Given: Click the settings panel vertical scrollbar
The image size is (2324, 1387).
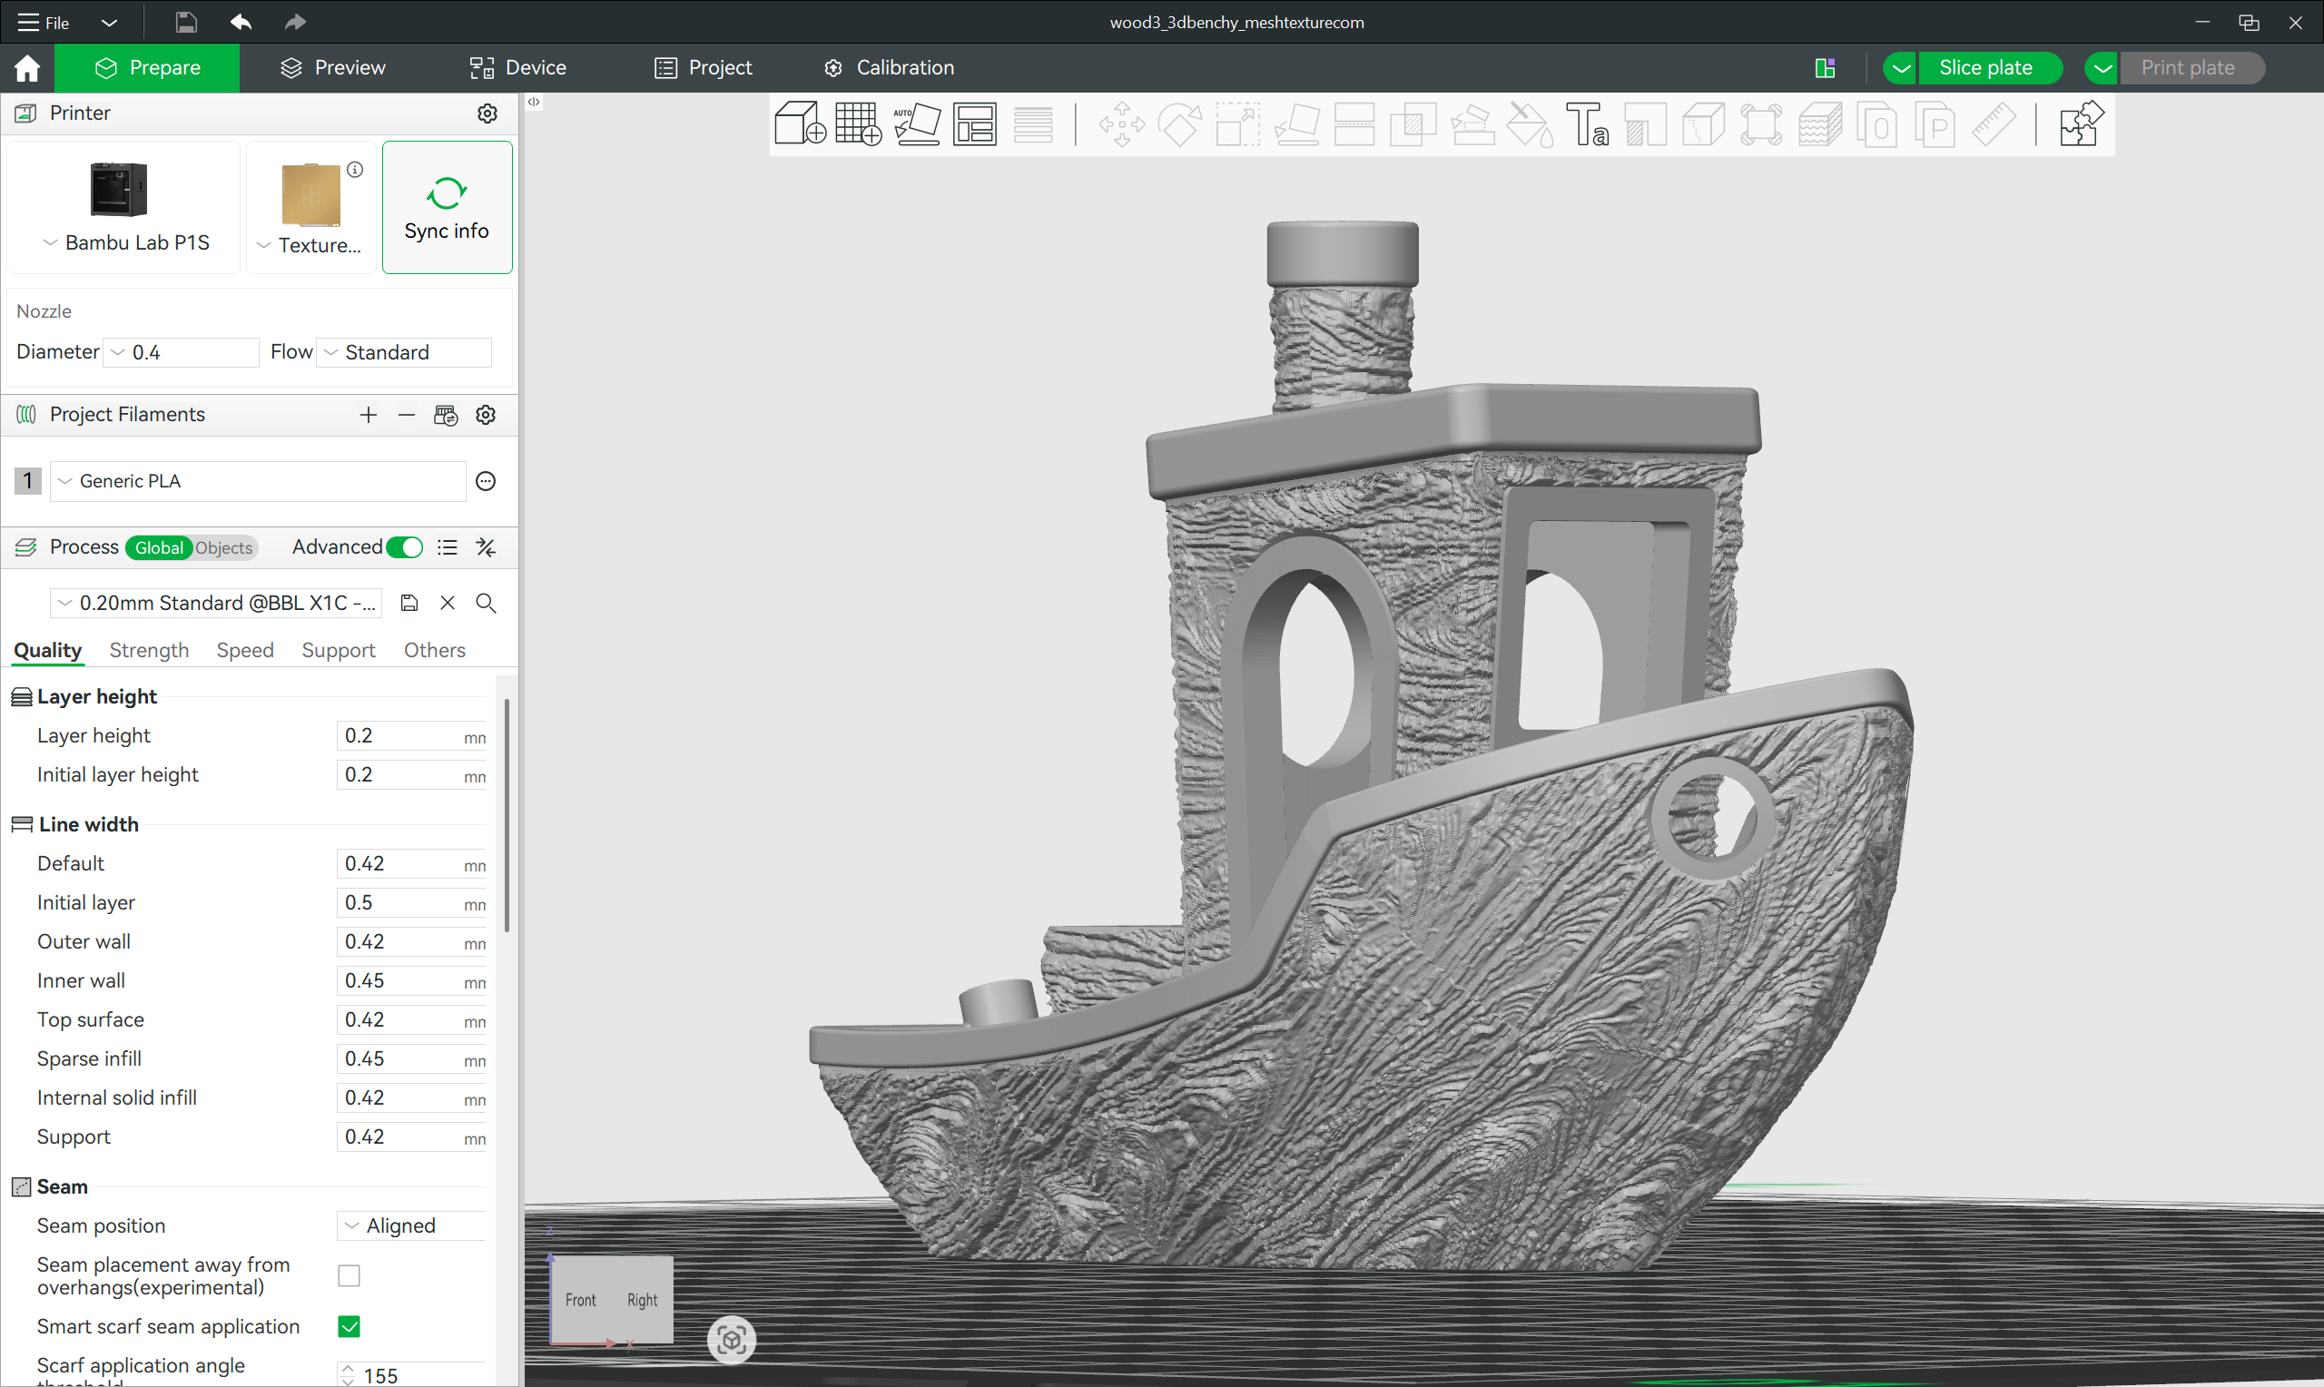Looking at the screenshot, I should point(507,815).
